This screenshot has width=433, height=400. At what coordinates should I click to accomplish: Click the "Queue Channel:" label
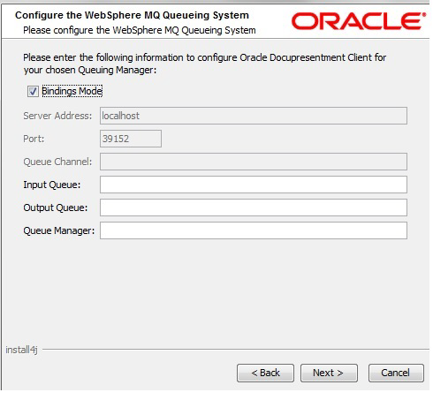point(57,162)
